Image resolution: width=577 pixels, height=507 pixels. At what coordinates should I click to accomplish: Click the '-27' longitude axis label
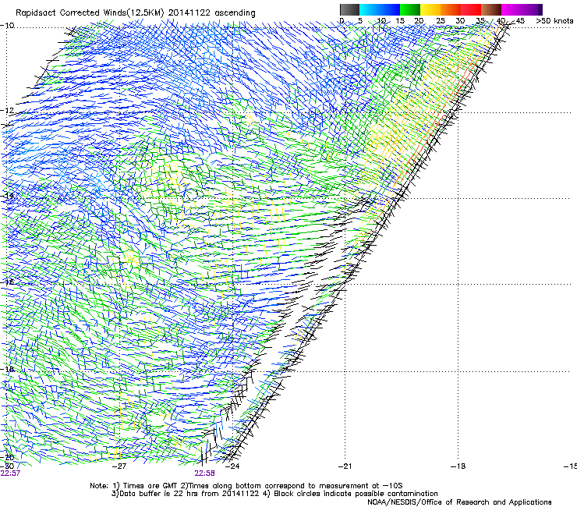(119, 466)
